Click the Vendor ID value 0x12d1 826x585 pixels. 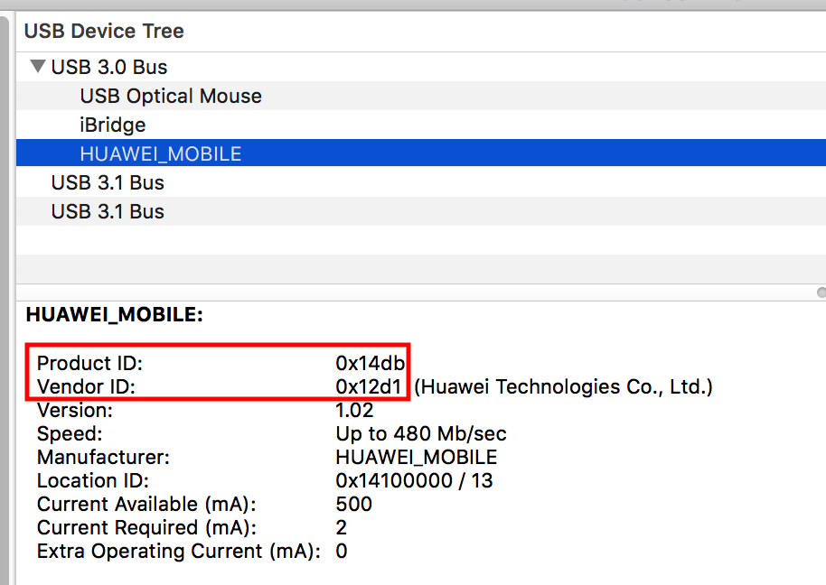tap(369, 386)
